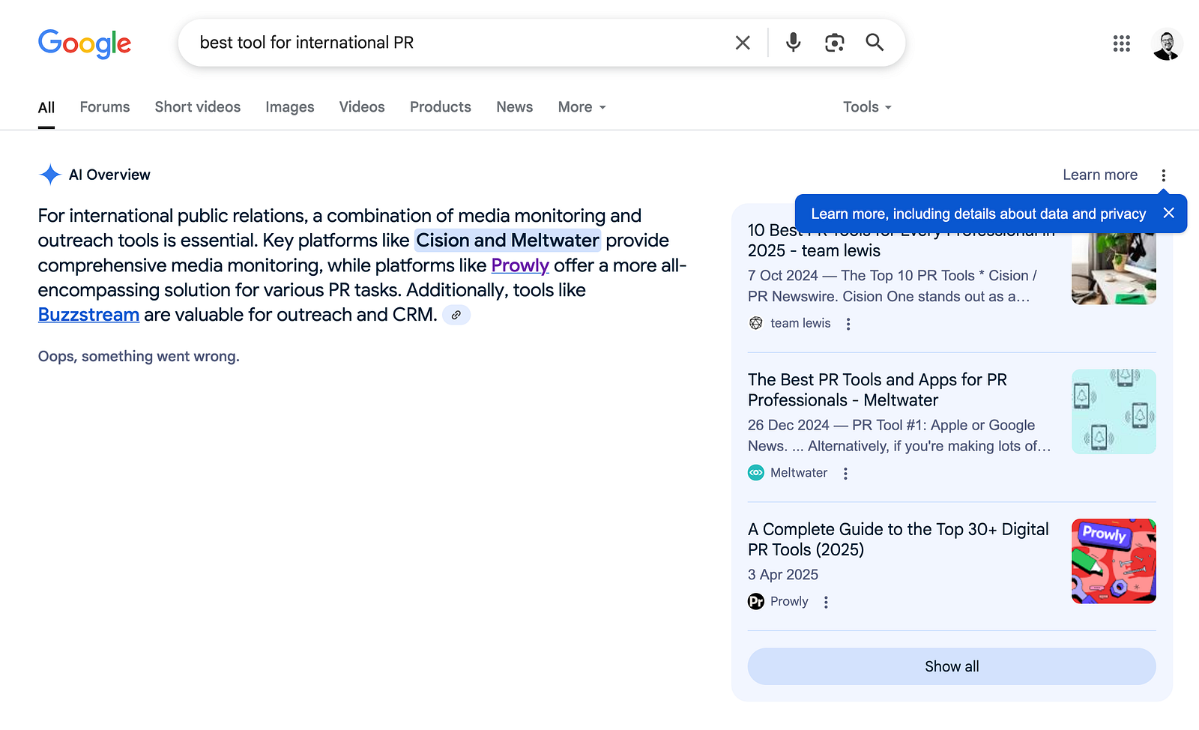Open AI Overview three-dot options menu
This screenshot has height=730, width=1199.
click(x=1164, y=175)
